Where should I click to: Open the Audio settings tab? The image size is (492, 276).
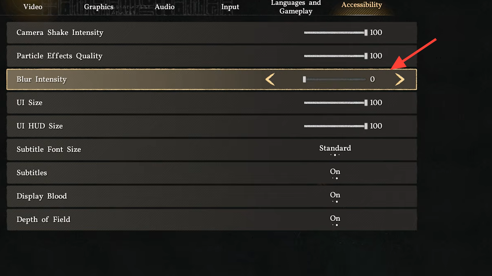[164, 7]
